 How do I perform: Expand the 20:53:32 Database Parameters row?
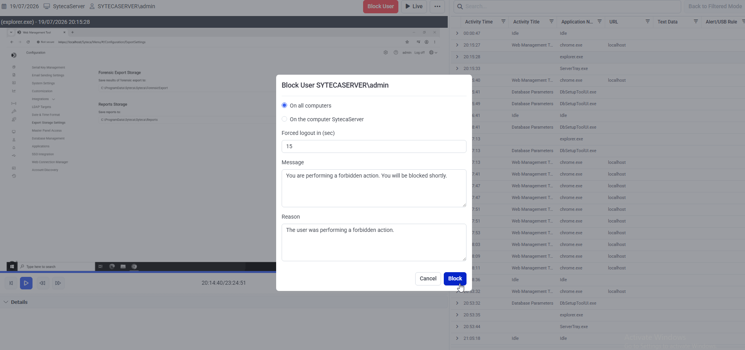coord(457,303)
